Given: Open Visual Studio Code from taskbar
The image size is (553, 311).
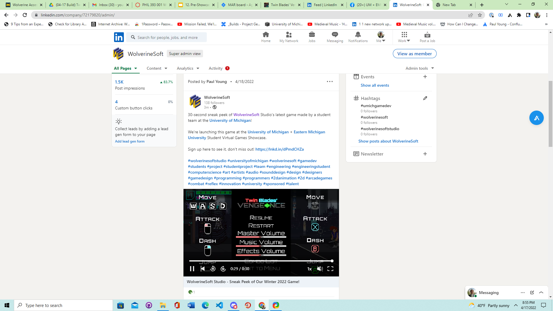Looking at the screenshot, I should (219, 305).
